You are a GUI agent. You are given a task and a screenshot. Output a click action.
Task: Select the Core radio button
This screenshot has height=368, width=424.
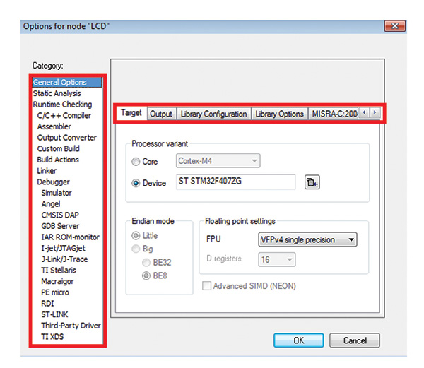[x=136, y=162]
